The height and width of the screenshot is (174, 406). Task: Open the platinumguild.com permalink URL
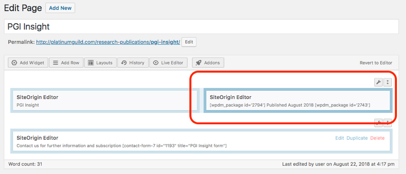click(x=107, y=42)
